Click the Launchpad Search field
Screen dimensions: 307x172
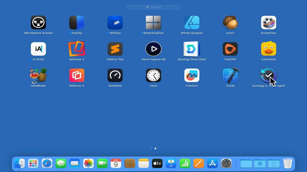(153, 7)
